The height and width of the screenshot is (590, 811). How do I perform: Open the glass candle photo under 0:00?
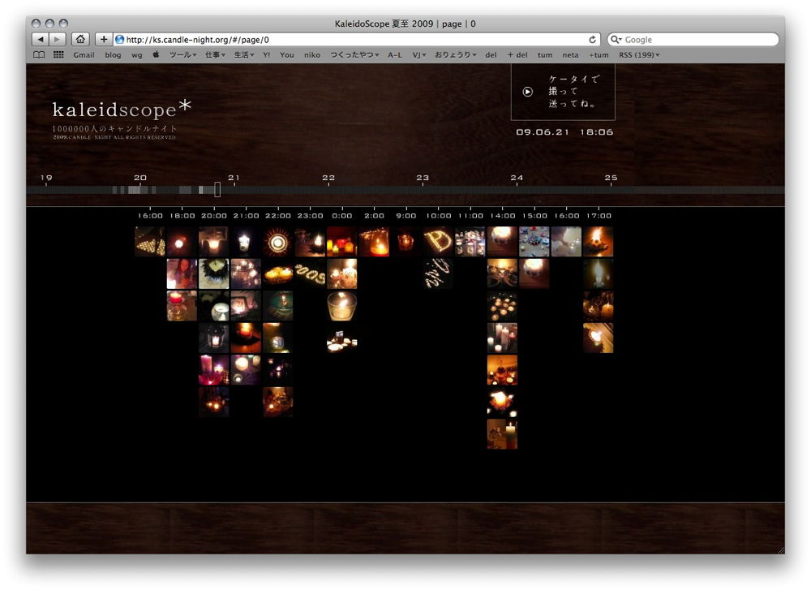coord(342,306)
